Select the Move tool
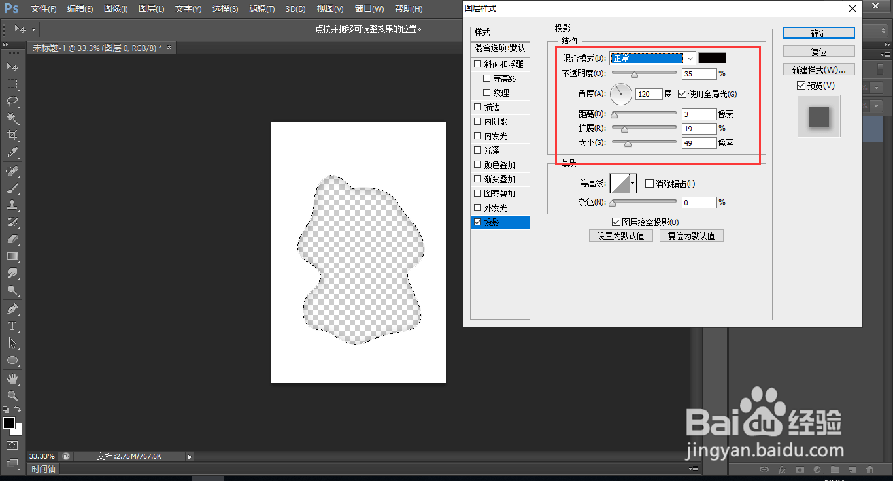This screenshot has height=481, width=893. click(x=13, y=66)
